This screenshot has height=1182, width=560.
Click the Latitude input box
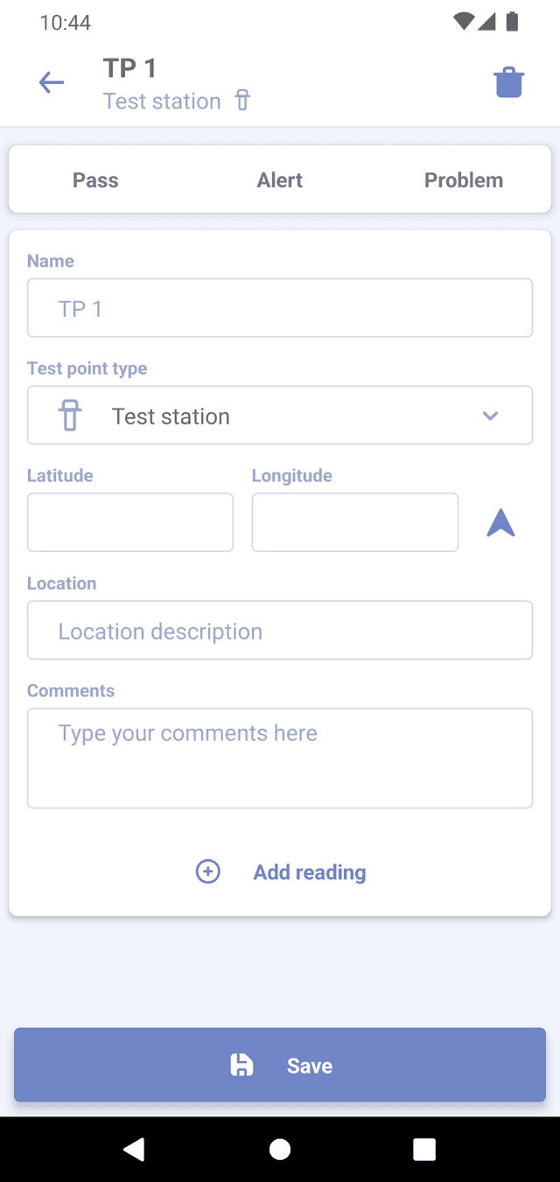tap(130, 522)
